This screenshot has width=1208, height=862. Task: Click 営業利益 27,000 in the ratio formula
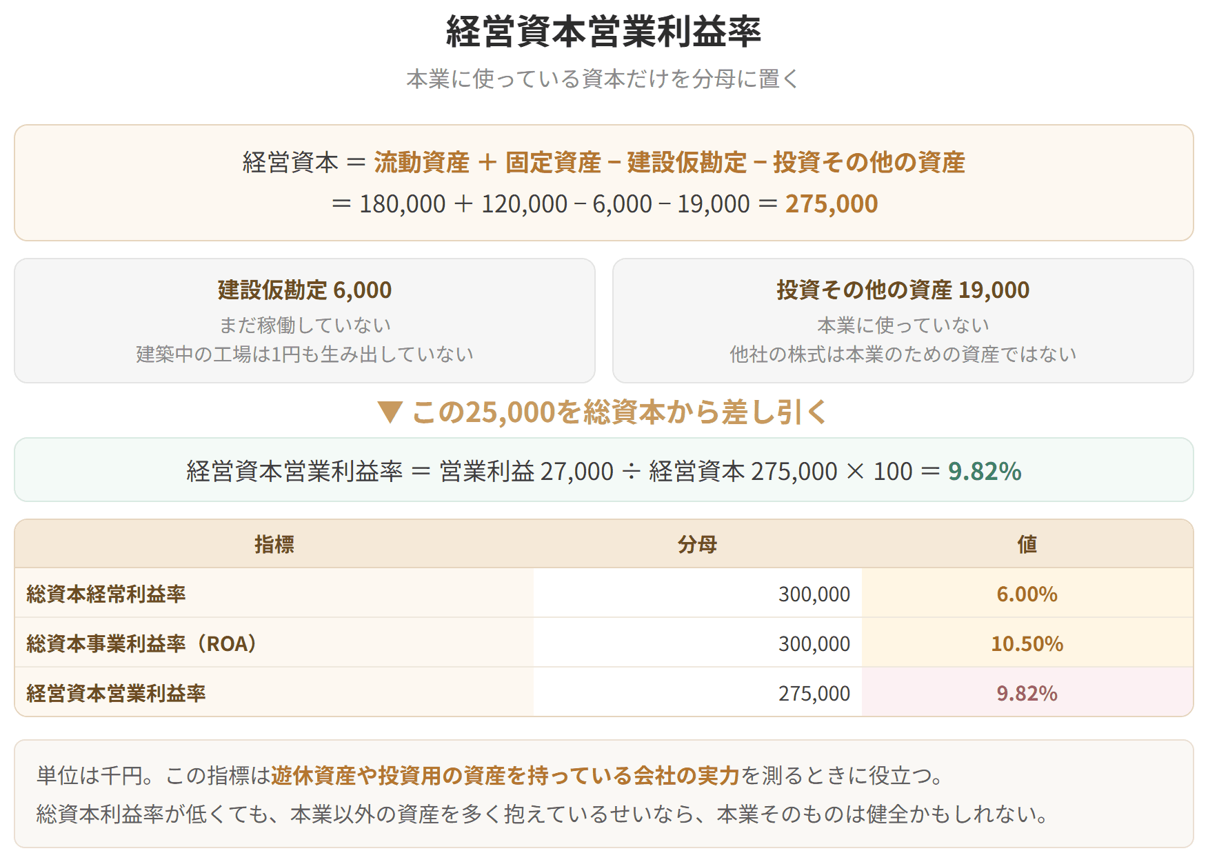(527, 472)
